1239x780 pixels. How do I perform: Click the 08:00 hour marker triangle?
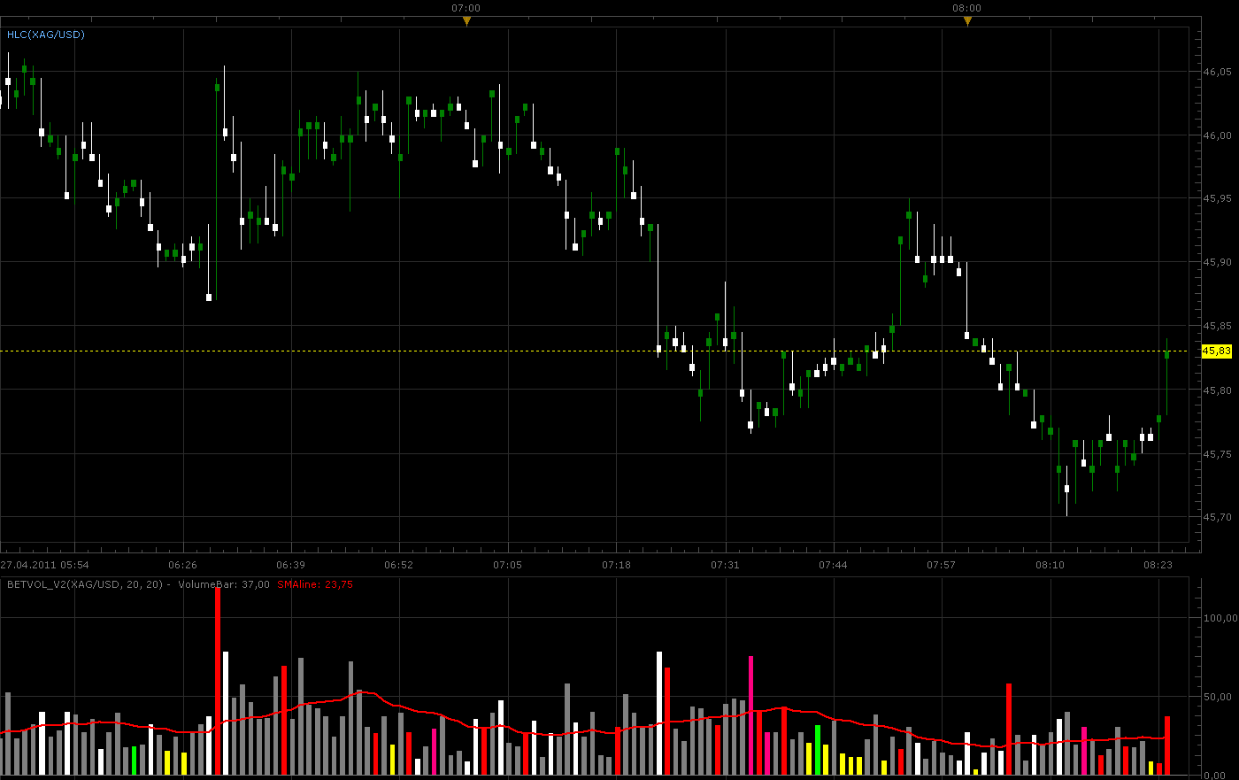click(967, 21)
